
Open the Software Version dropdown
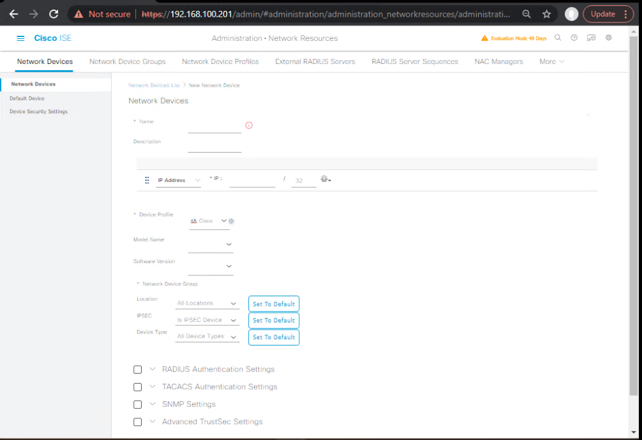pyautogui.click(x=211, y=266)
